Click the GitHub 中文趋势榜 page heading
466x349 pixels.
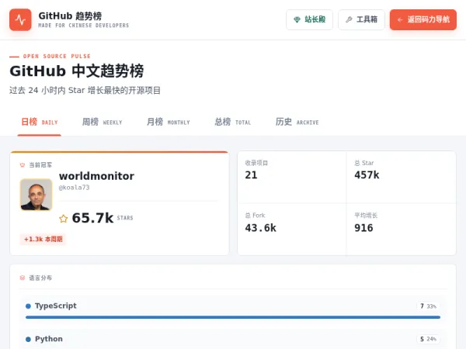[77, 71]
